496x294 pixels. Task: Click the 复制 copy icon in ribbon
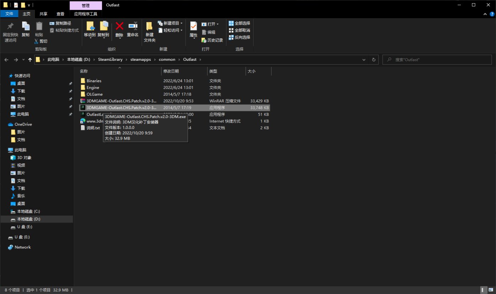pos(26,26)
